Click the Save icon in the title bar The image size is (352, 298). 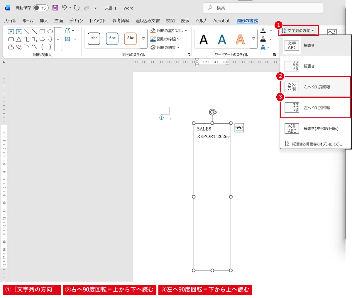[x=55, y=8]
